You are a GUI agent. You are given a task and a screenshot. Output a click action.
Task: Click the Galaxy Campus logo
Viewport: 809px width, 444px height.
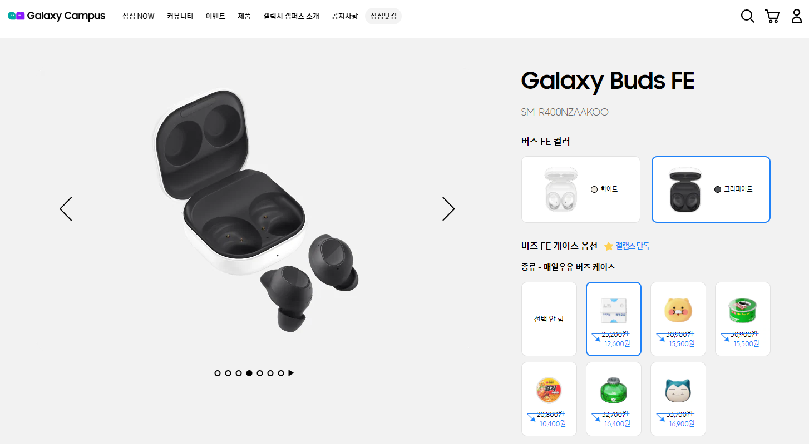coord(56,16)
